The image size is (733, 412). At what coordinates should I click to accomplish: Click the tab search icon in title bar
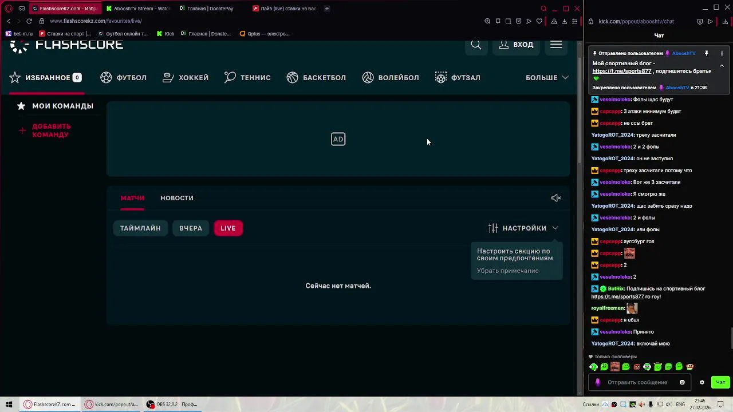[543, 9]
